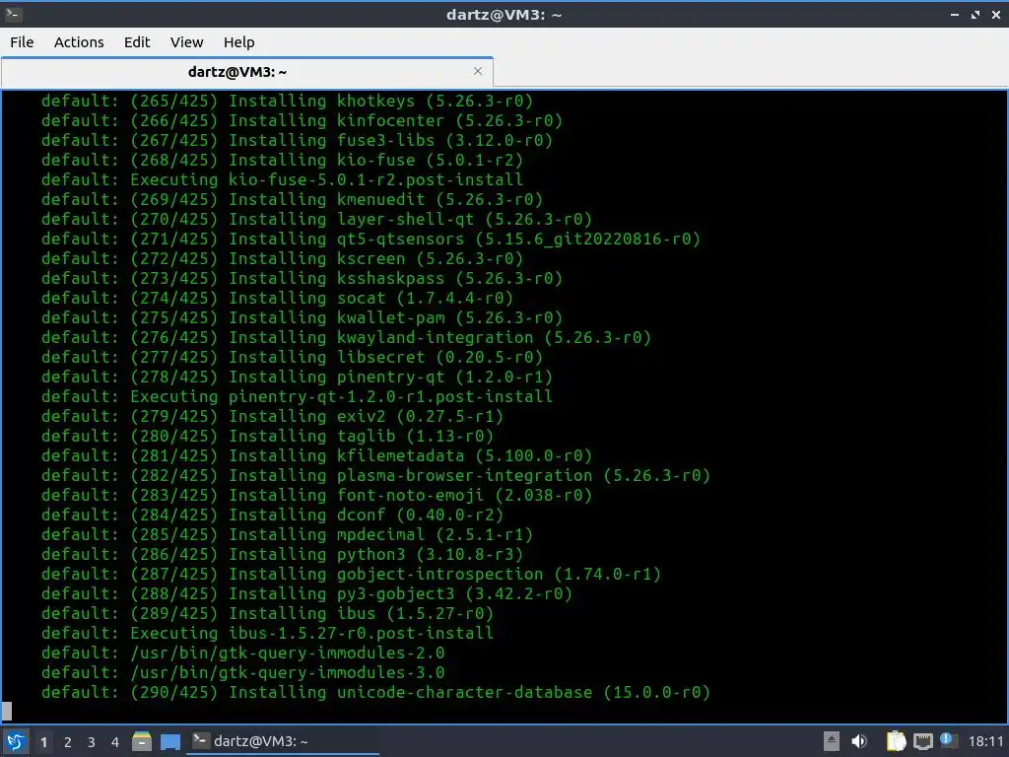Screen dimensions: 1009x757
Task: Open the LXQt application menu
Action: click(16, 741)
